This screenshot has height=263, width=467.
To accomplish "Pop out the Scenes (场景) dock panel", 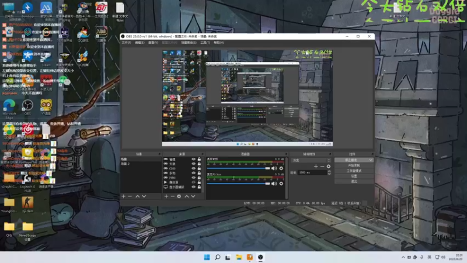I will coord(159,154).
